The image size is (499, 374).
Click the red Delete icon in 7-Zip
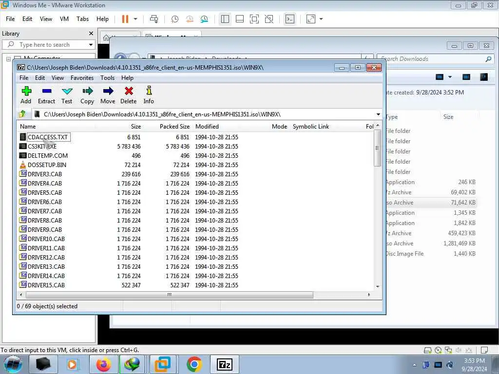click(x=129, y=95)
